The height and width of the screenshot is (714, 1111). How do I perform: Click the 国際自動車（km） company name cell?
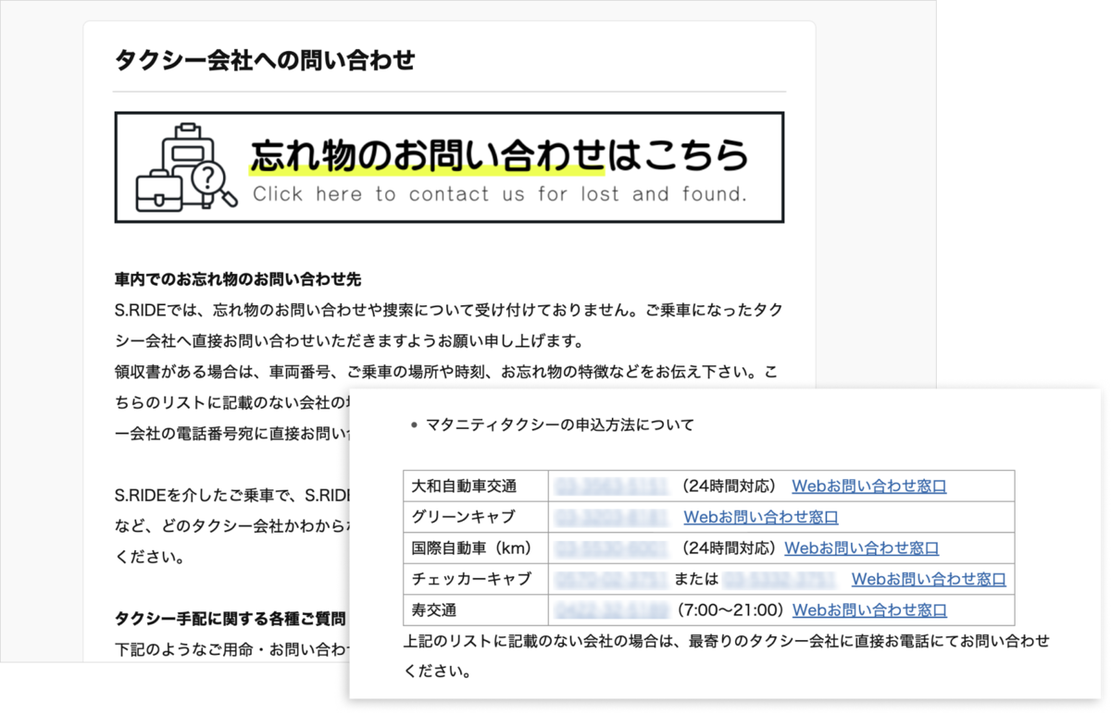(x=476, y=548)
